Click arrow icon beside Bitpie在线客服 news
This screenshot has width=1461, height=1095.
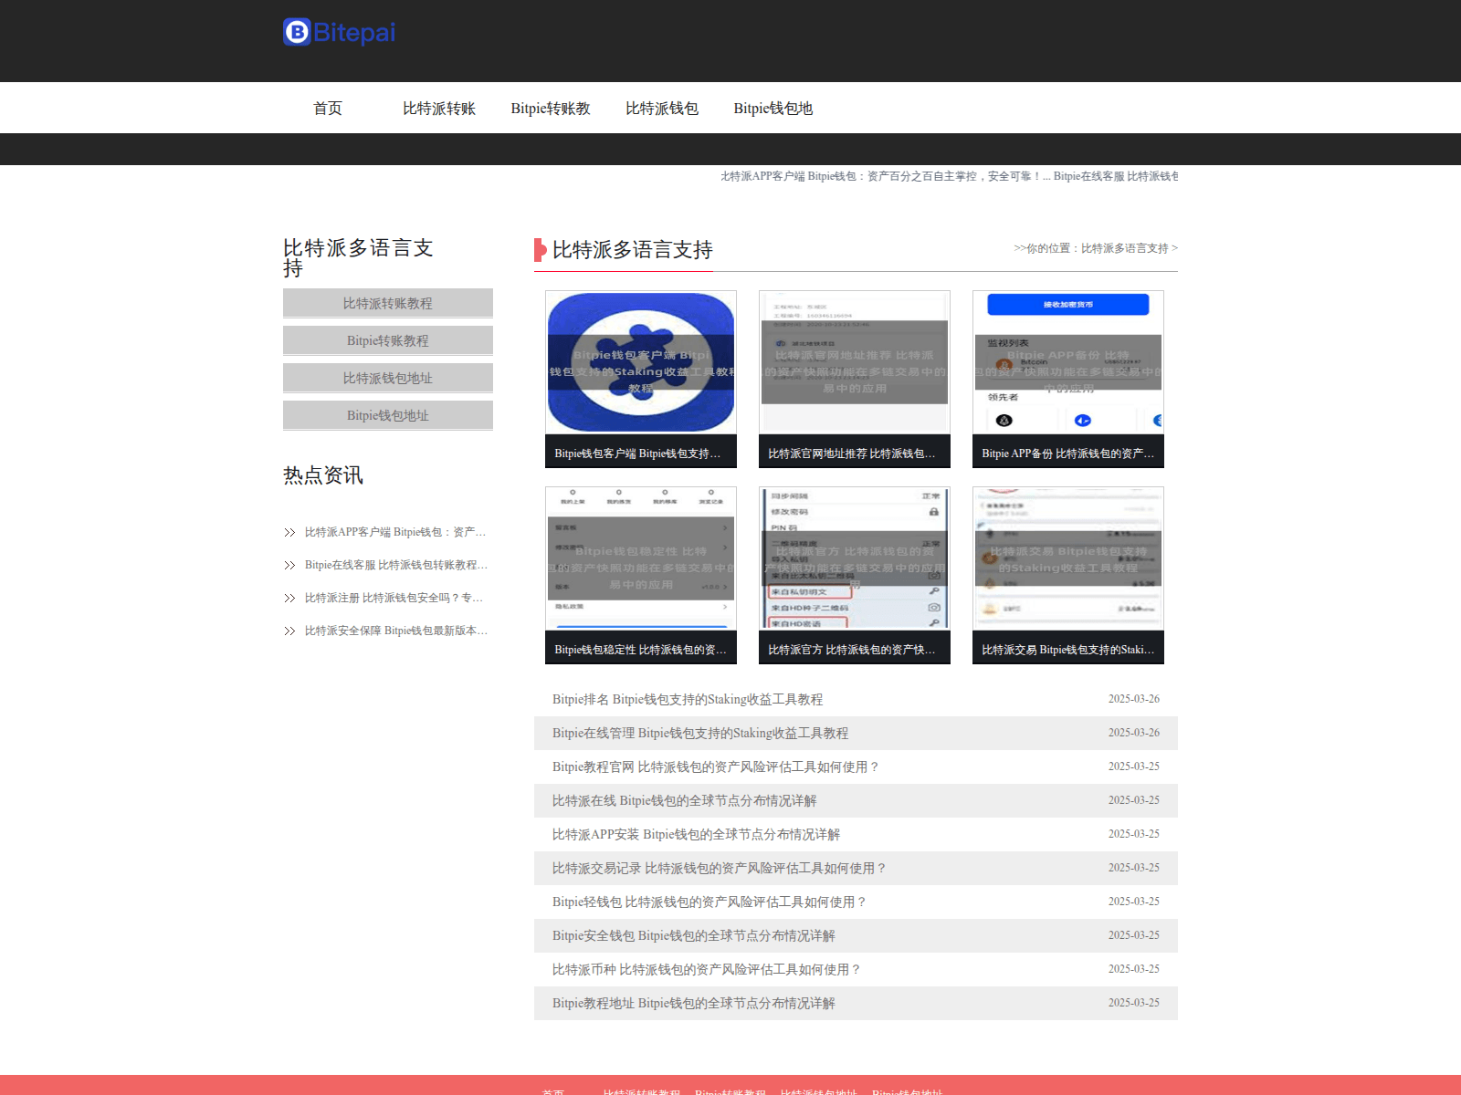point(289,566)
